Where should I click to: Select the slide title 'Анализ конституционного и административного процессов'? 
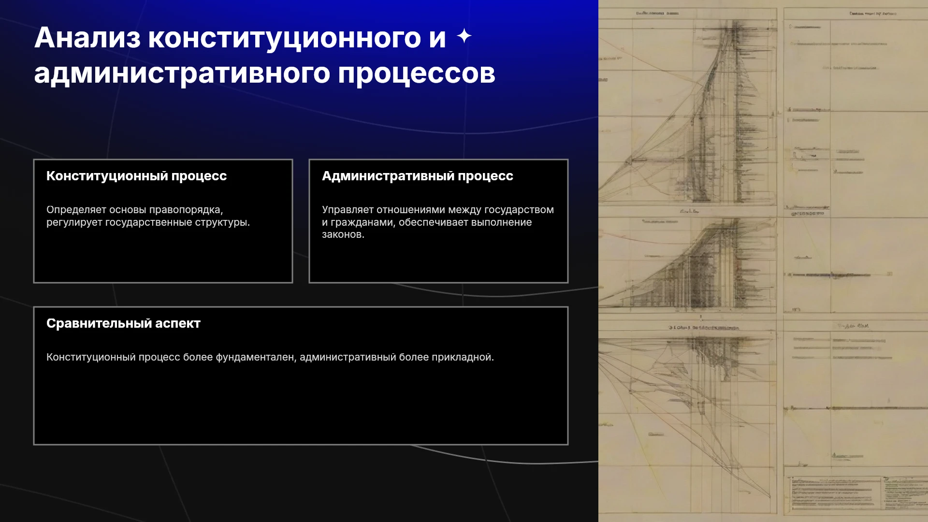(x=265, y=55)
